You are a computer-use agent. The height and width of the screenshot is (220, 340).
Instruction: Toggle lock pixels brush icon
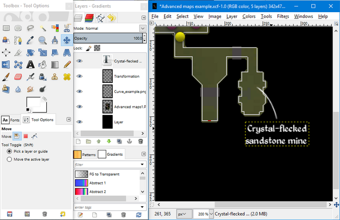(x=89, y=48)
